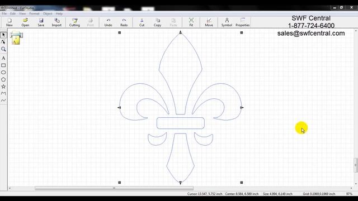Select the Text tool

(3, 58)
